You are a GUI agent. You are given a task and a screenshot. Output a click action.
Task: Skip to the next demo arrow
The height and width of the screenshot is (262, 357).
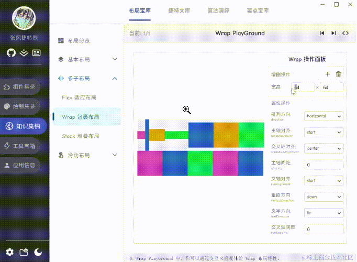click(x=333, y=33)
